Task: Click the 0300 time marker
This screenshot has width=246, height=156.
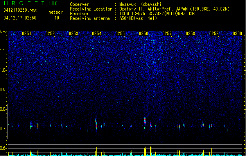Action: (237, 34)
